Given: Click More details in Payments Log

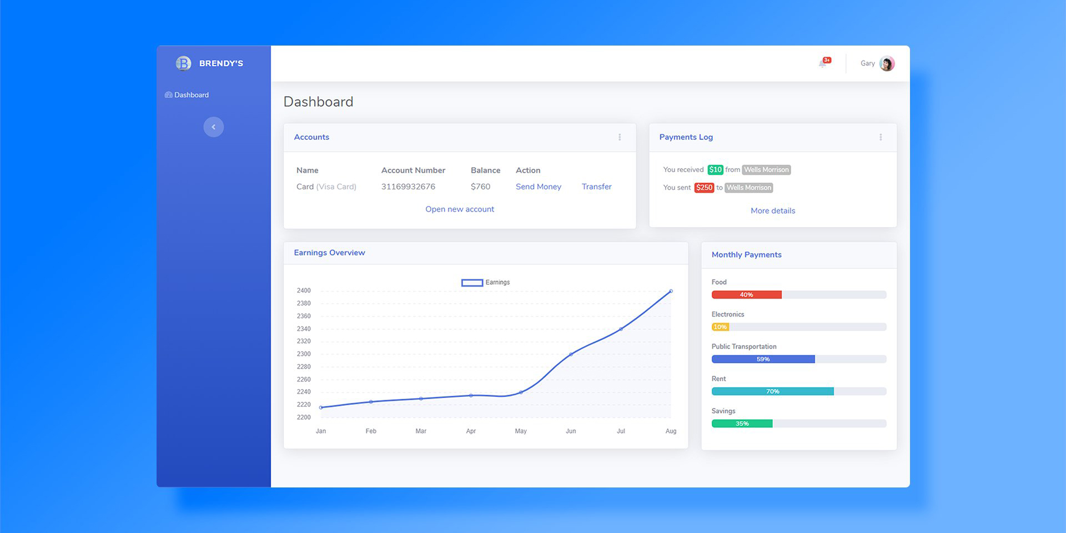Looking at the screenshot, I should (x=772, y=210).
